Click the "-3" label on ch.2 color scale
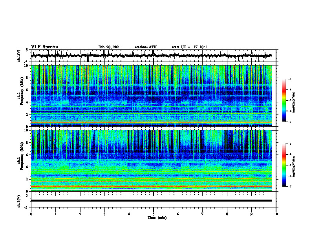The width and height of the screenshot is (311, 240). (x=290, y=144)
